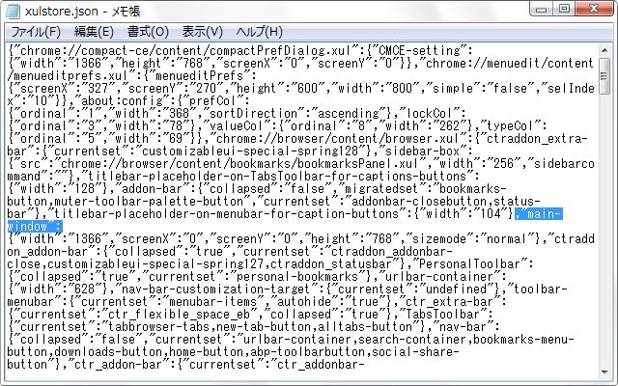Open the ヘルプ(H) menu
The width and height of the screenshot is (618, 386).
260,32
